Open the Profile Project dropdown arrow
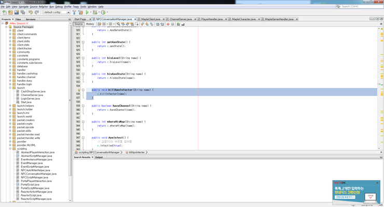The width and height of the screenshot is (384, 207). pyautogui.click(x=107, y=12)
